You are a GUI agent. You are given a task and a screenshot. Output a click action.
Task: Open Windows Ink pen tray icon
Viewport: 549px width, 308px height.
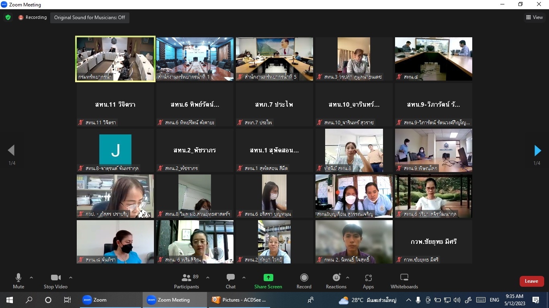468,300
